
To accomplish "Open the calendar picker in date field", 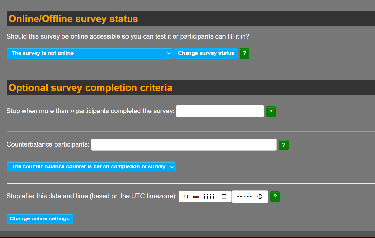I will point(224,196).
